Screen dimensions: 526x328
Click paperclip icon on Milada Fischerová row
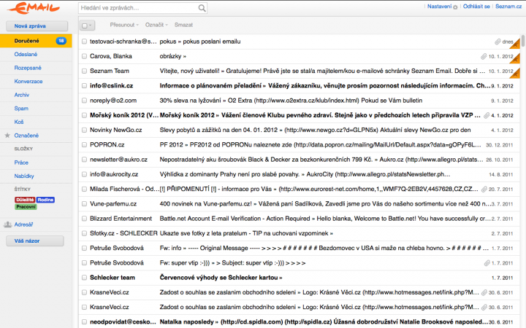click(x=484, y=190)
